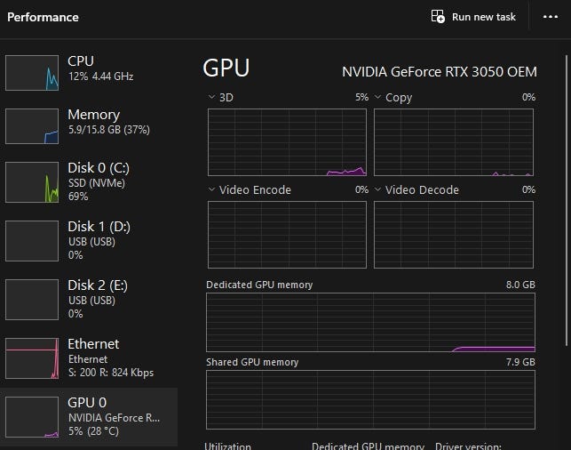The image size is (571, 450).
Task: Select the GPU 0 thumbnail graph
Action: click(32, 416)
